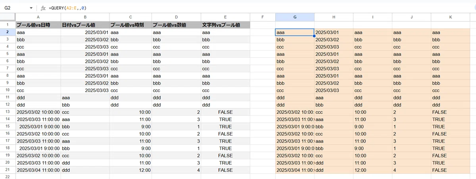
Task: Click cell A15 with 2025/03/01 9:00:00
Action: (x=38, y=126)
